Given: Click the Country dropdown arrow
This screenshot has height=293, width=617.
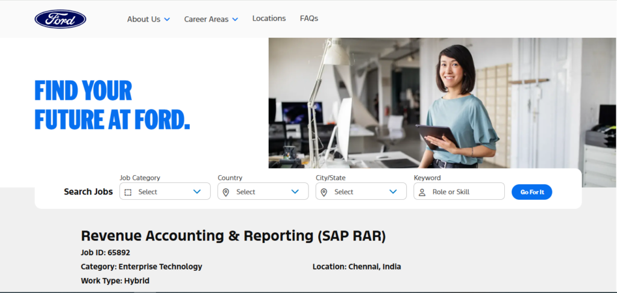Looking at the screenshot, I should (295, 192).
